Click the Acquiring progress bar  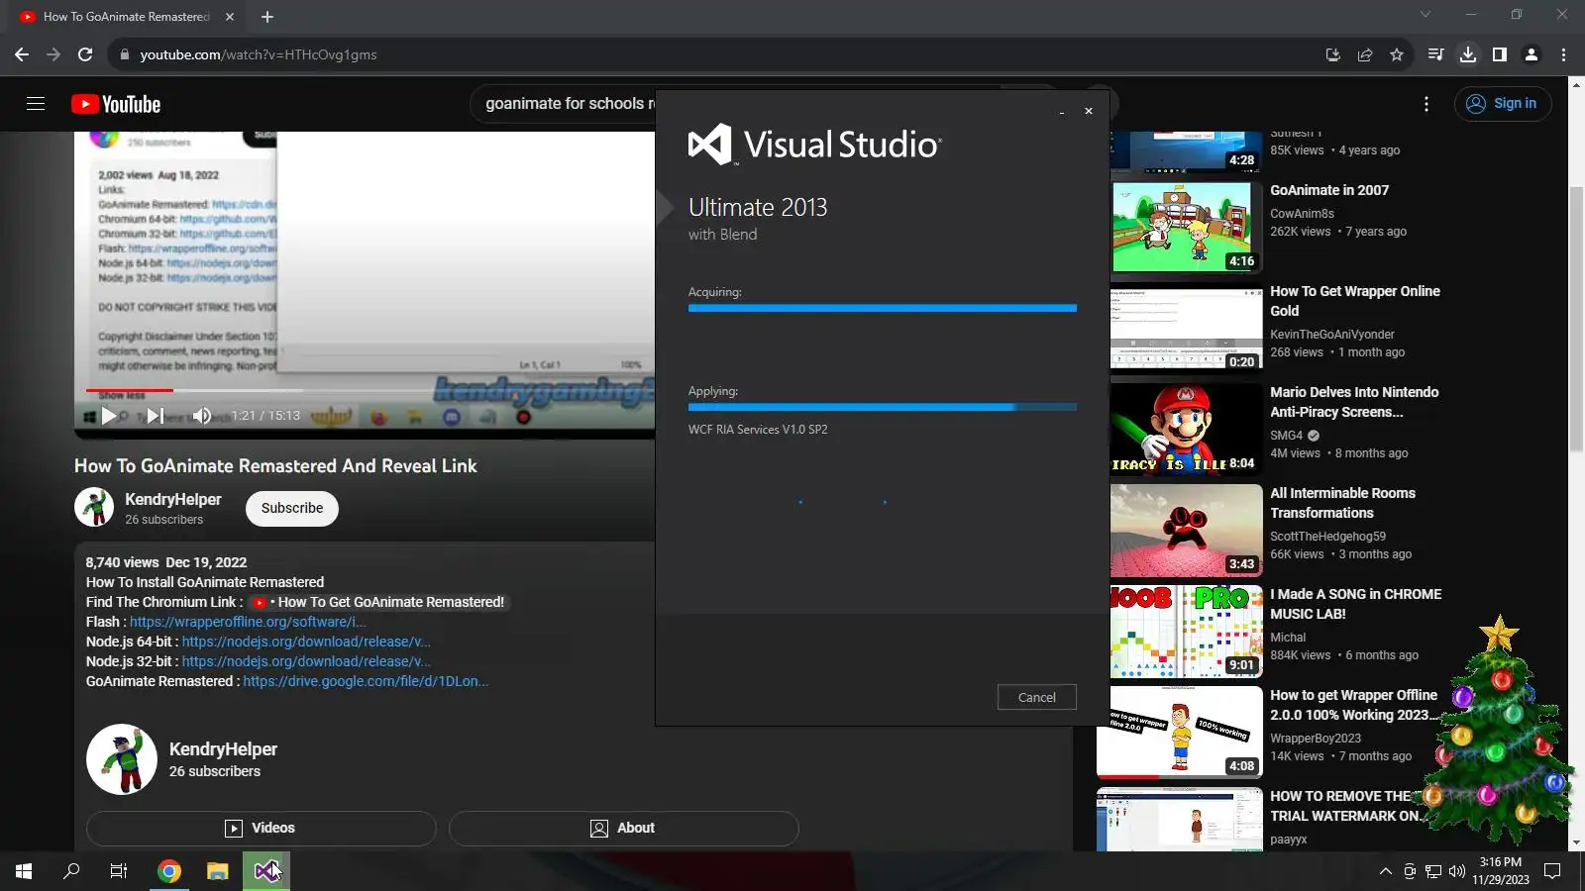883,308
